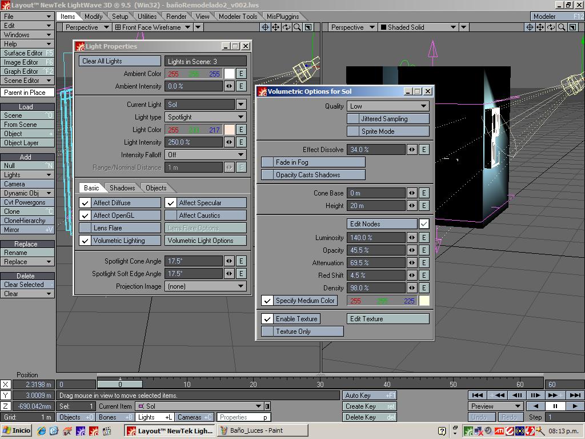Viewport: 585px width, 439px height.
Task: Open envelope E for Effect Dissolve
Action: click(424, 150)
